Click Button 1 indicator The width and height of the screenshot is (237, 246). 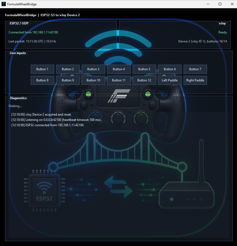point(42,69)
